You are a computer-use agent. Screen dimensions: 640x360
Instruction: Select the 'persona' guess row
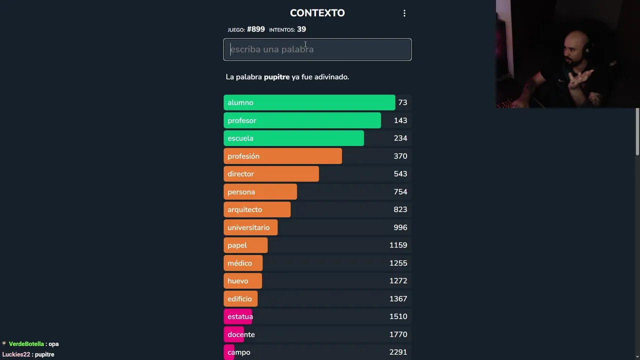click(x=317, y=192)
